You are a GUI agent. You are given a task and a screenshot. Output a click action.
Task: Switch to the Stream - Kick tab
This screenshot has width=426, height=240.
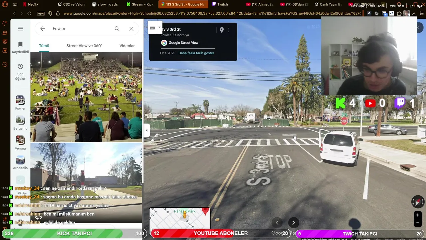click(x=140, y=4)
